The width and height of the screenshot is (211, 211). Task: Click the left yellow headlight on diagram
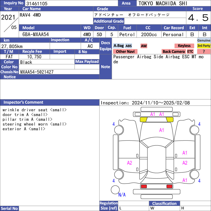(143, 119)
